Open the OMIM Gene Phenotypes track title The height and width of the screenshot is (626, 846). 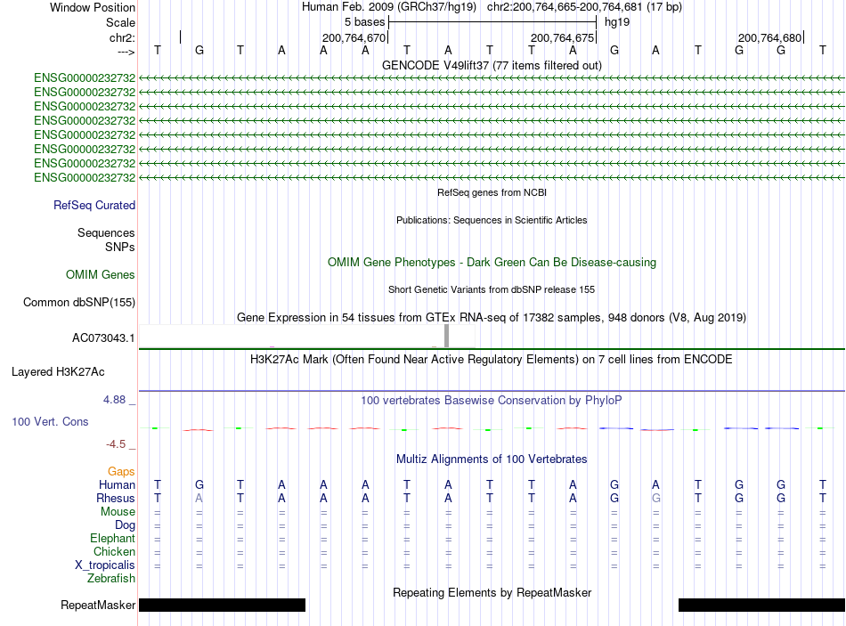tap(492, 263)
